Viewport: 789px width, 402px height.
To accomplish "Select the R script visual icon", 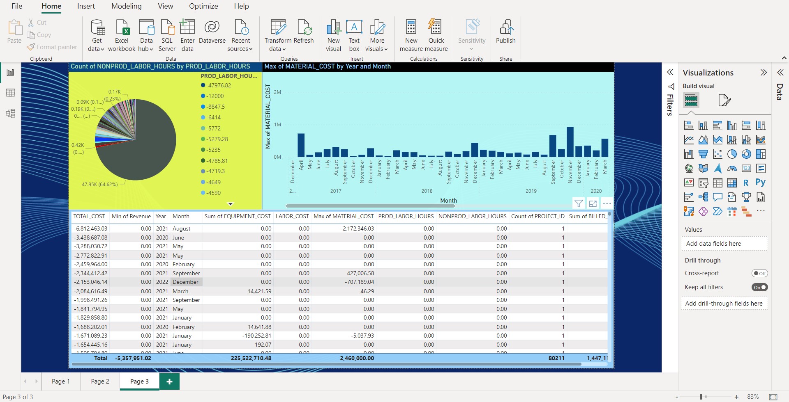I will click(x=746, y=183).
